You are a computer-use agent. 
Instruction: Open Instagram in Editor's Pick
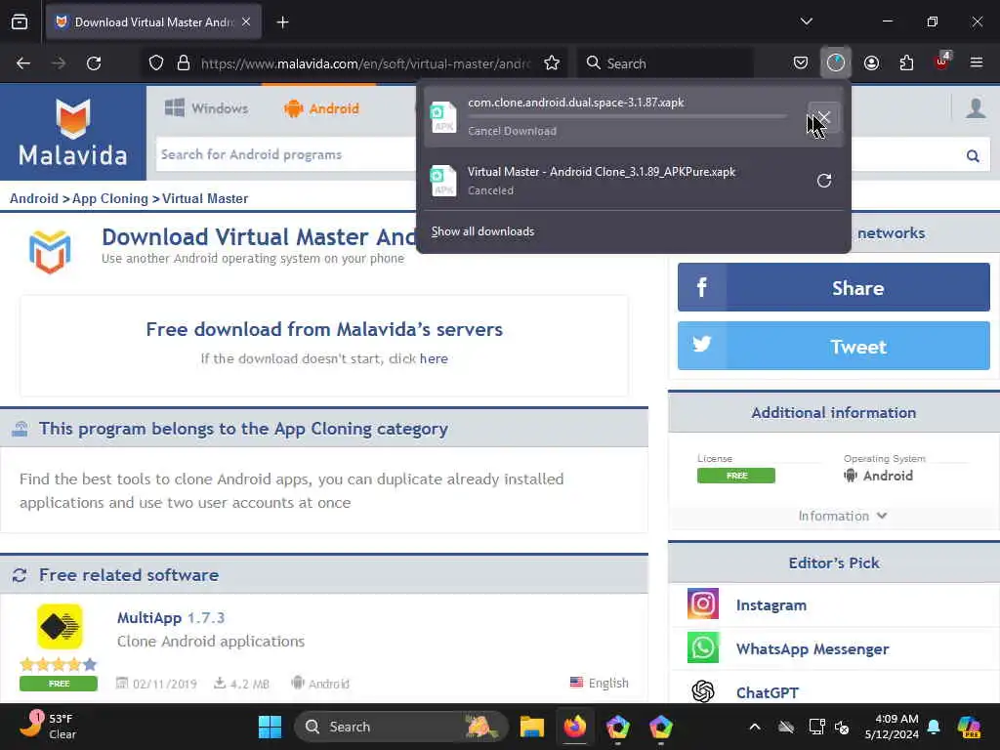(771, 605)
